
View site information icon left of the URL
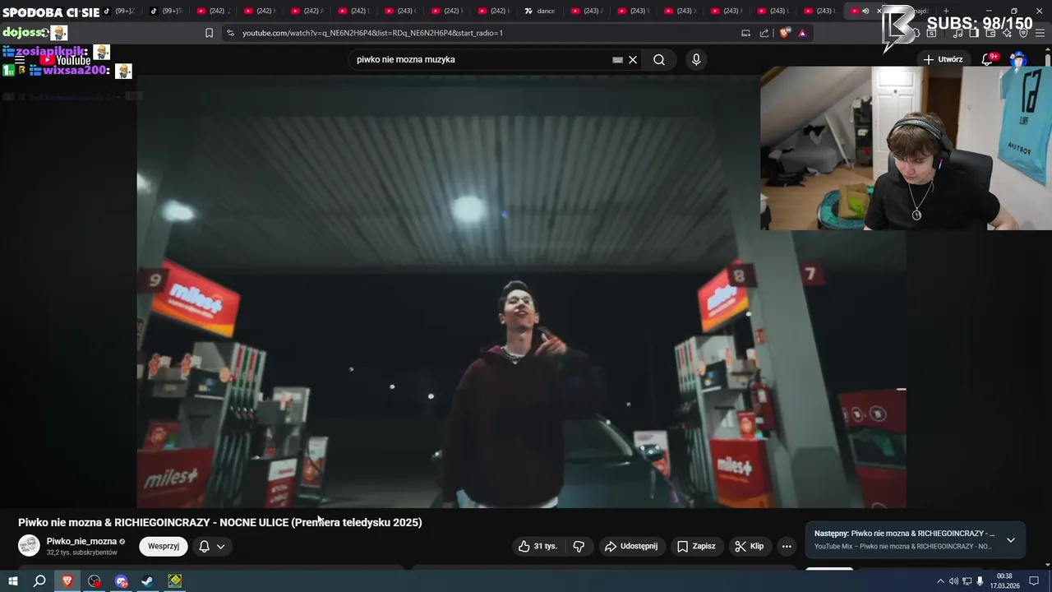(230, 33)
